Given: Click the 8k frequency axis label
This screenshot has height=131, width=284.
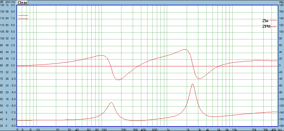Looking at the screenshot, I should [228, 130].
